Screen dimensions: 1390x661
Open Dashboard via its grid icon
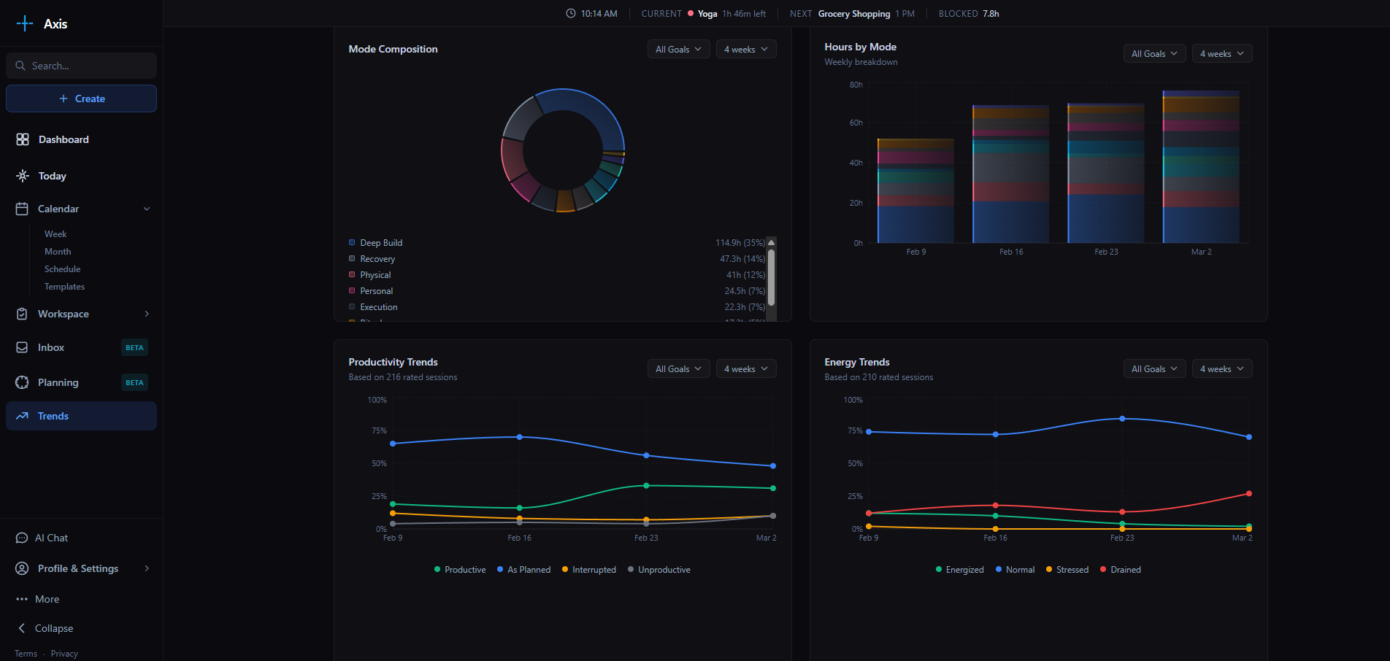23,139
